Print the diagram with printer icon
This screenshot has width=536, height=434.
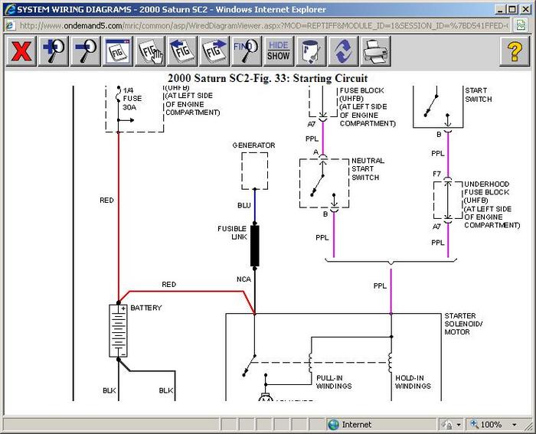point(375,51)
